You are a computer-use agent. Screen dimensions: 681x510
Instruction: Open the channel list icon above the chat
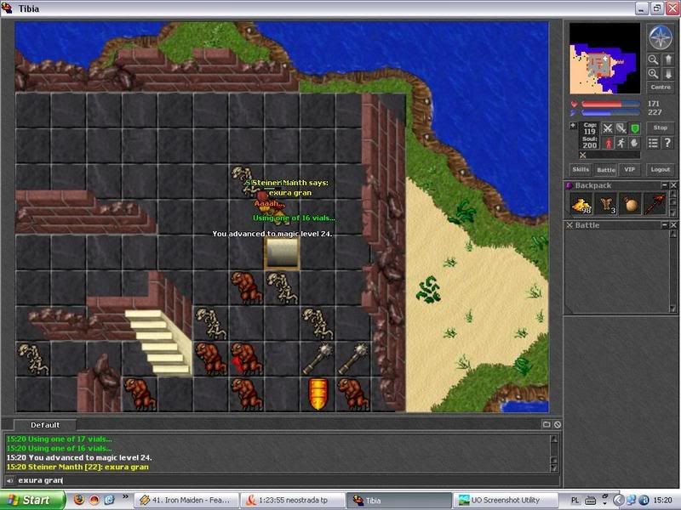pos(547,424)
